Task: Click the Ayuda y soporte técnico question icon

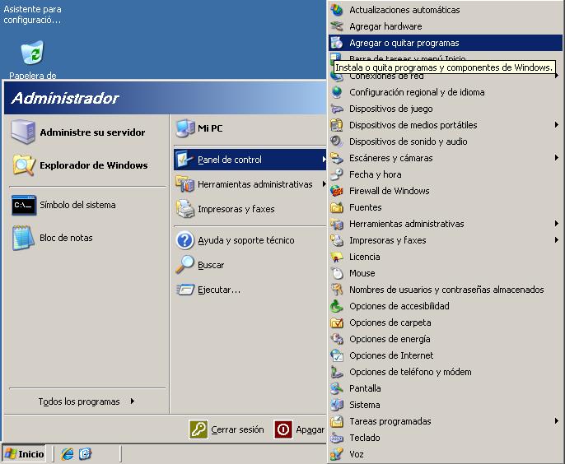Action: point(185,240)
